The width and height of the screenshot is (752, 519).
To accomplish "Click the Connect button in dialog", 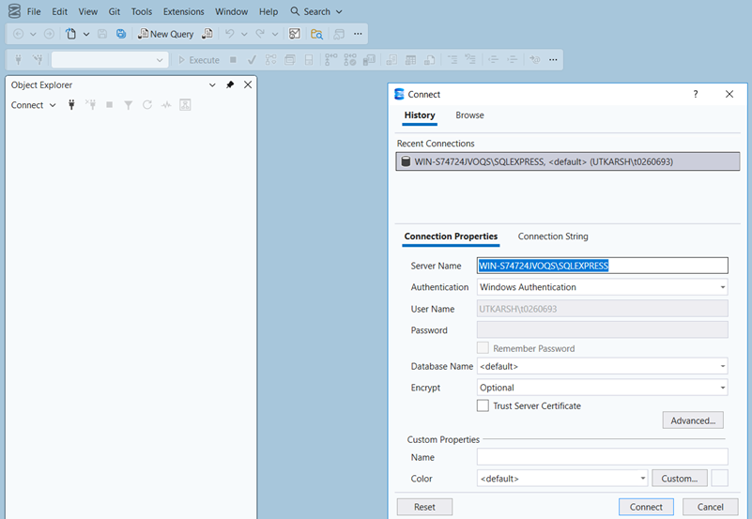I will pos(646,507).
